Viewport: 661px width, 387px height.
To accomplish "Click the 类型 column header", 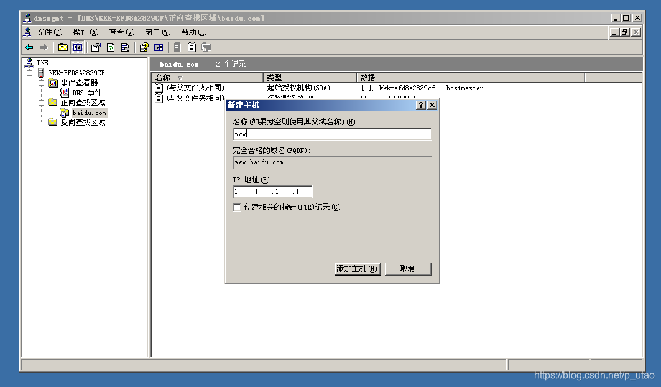I will point(310,78).
